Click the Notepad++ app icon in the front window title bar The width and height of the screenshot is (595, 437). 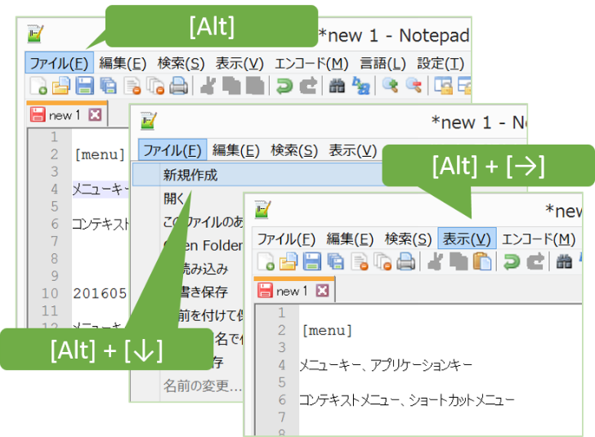coord(262,209)
